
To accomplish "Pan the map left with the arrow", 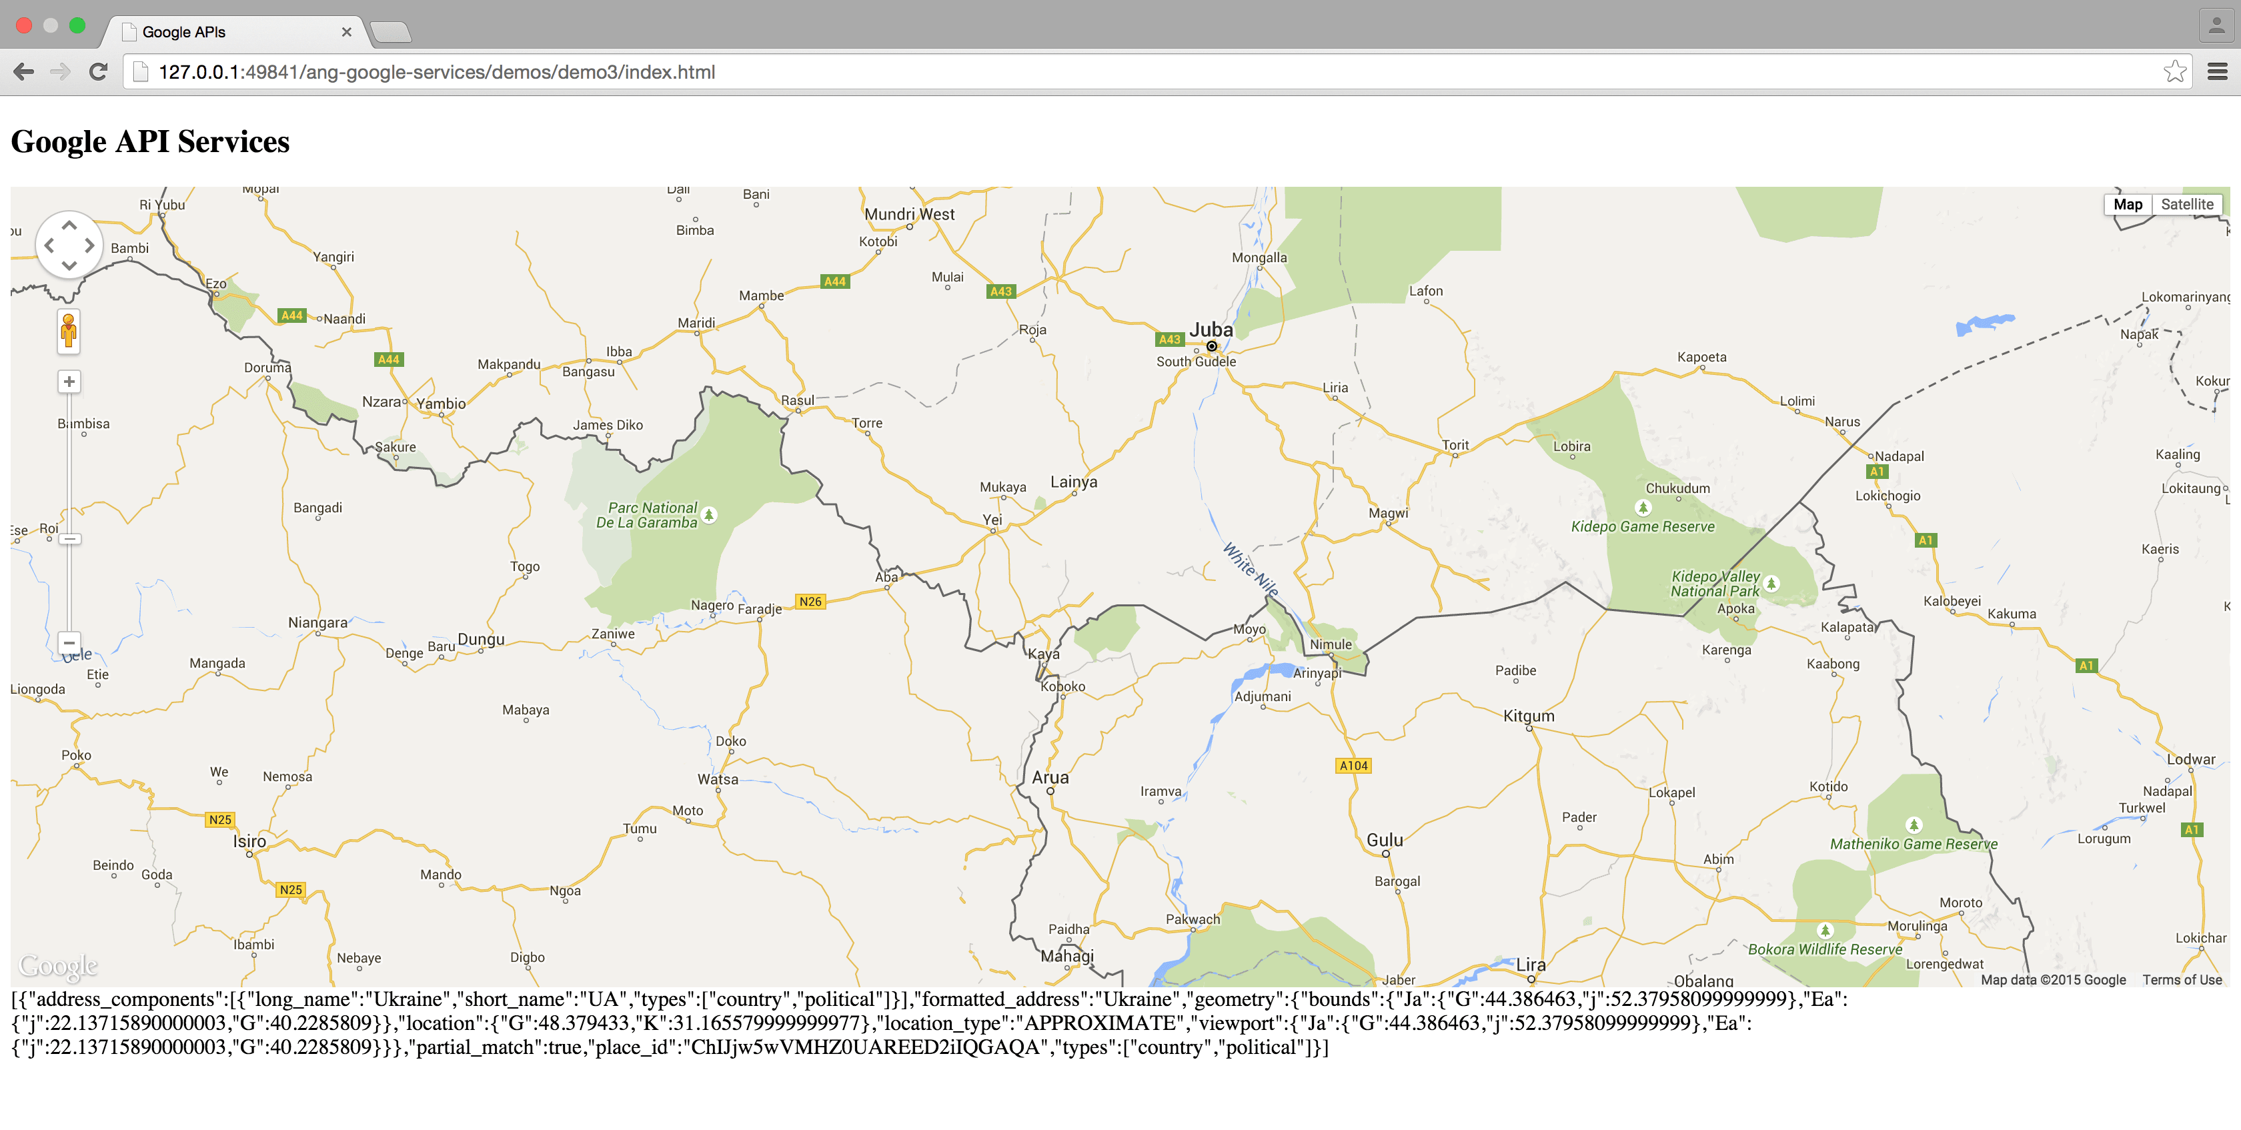I will [x=49, y=245].
